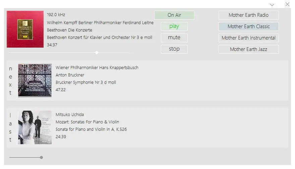Viewport: 295px width, 169px height.
Task: Collapse window with the chevron arrow
Action: pos(272,5)
